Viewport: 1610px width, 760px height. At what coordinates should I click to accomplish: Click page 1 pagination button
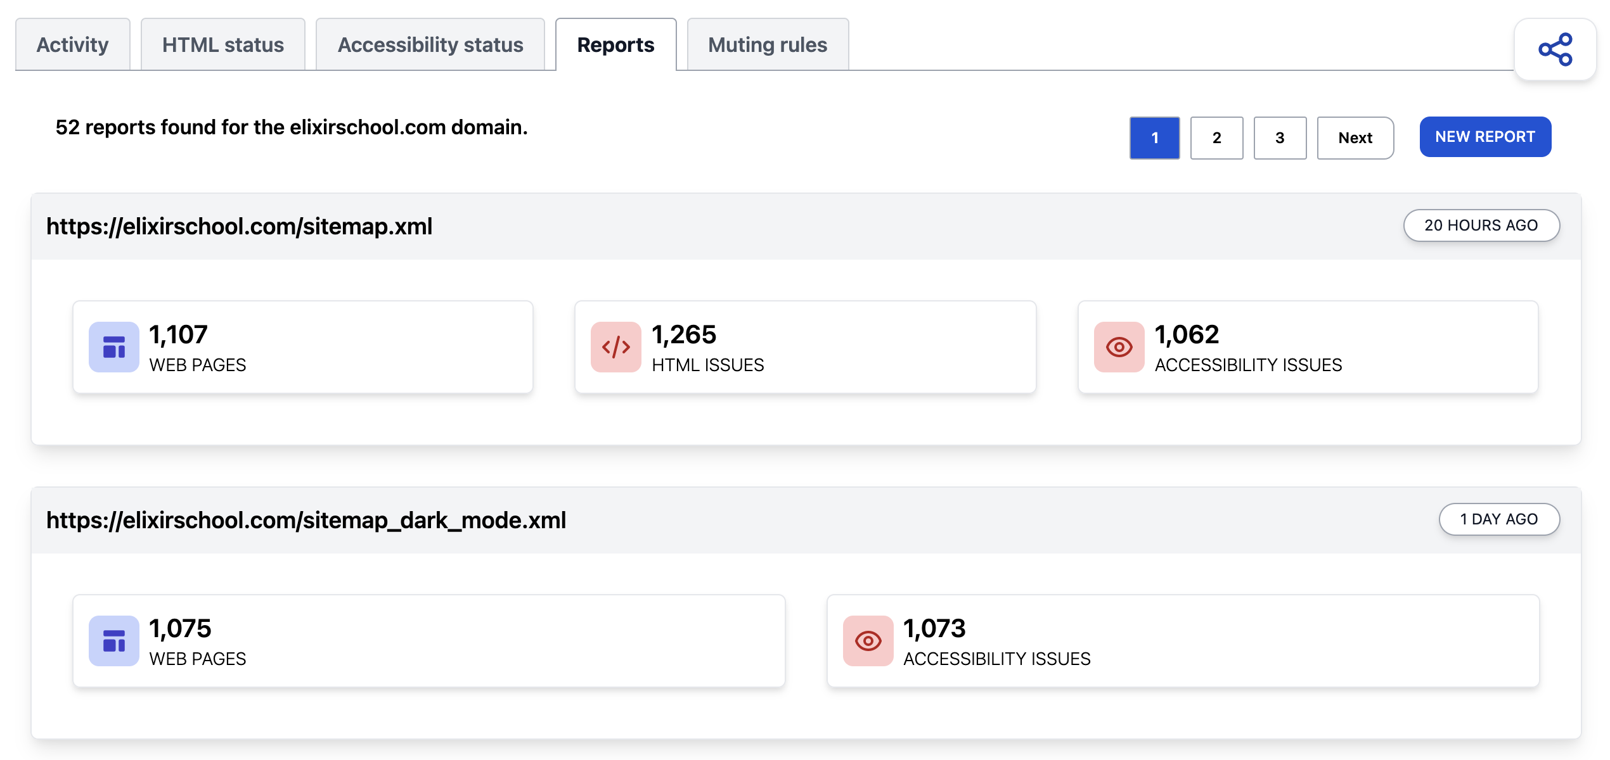(1153, 136)
